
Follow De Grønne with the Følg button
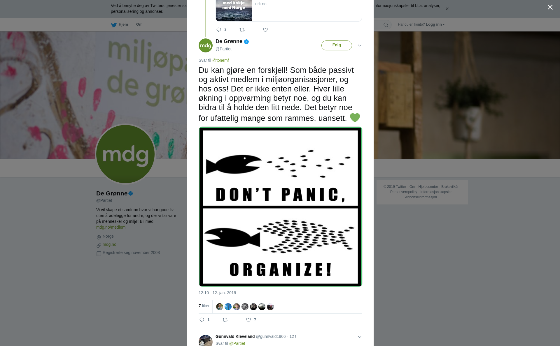tap(337, 45)
